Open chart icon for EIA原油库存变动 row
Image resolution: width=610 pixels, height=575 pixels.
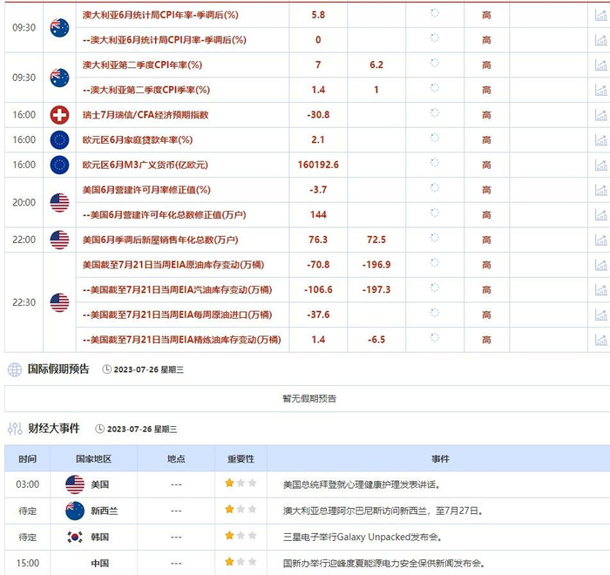pyautogui.click(x=601, y=265)
